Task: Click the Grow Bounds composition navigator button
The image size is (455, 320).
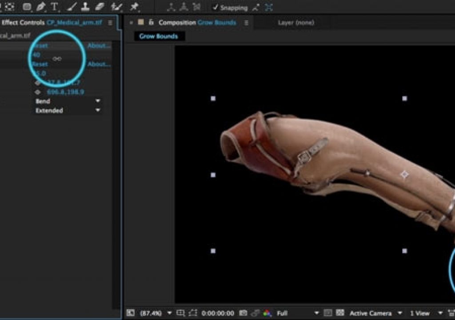Action: click(x=159, y=36)
